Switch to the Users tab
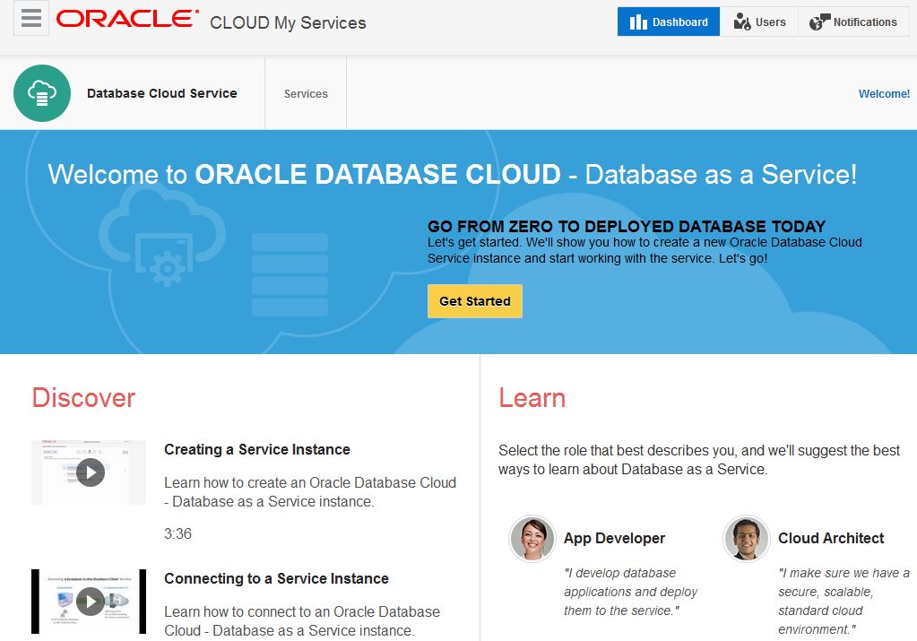Viewport: 917px width, 641px height. click(758, 21)
